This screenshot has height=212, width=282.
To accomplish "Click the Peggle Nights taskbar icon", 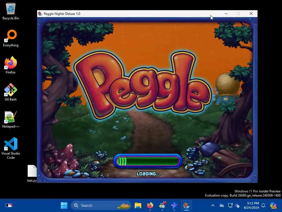I will [186, 205].
